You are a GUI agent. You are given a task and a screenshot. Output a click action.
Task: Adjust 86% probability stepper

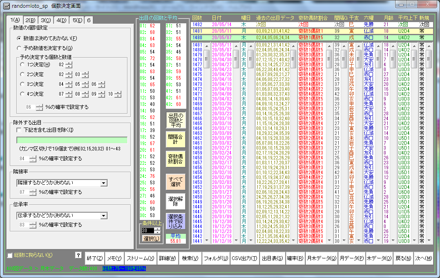tap(40, 107)
